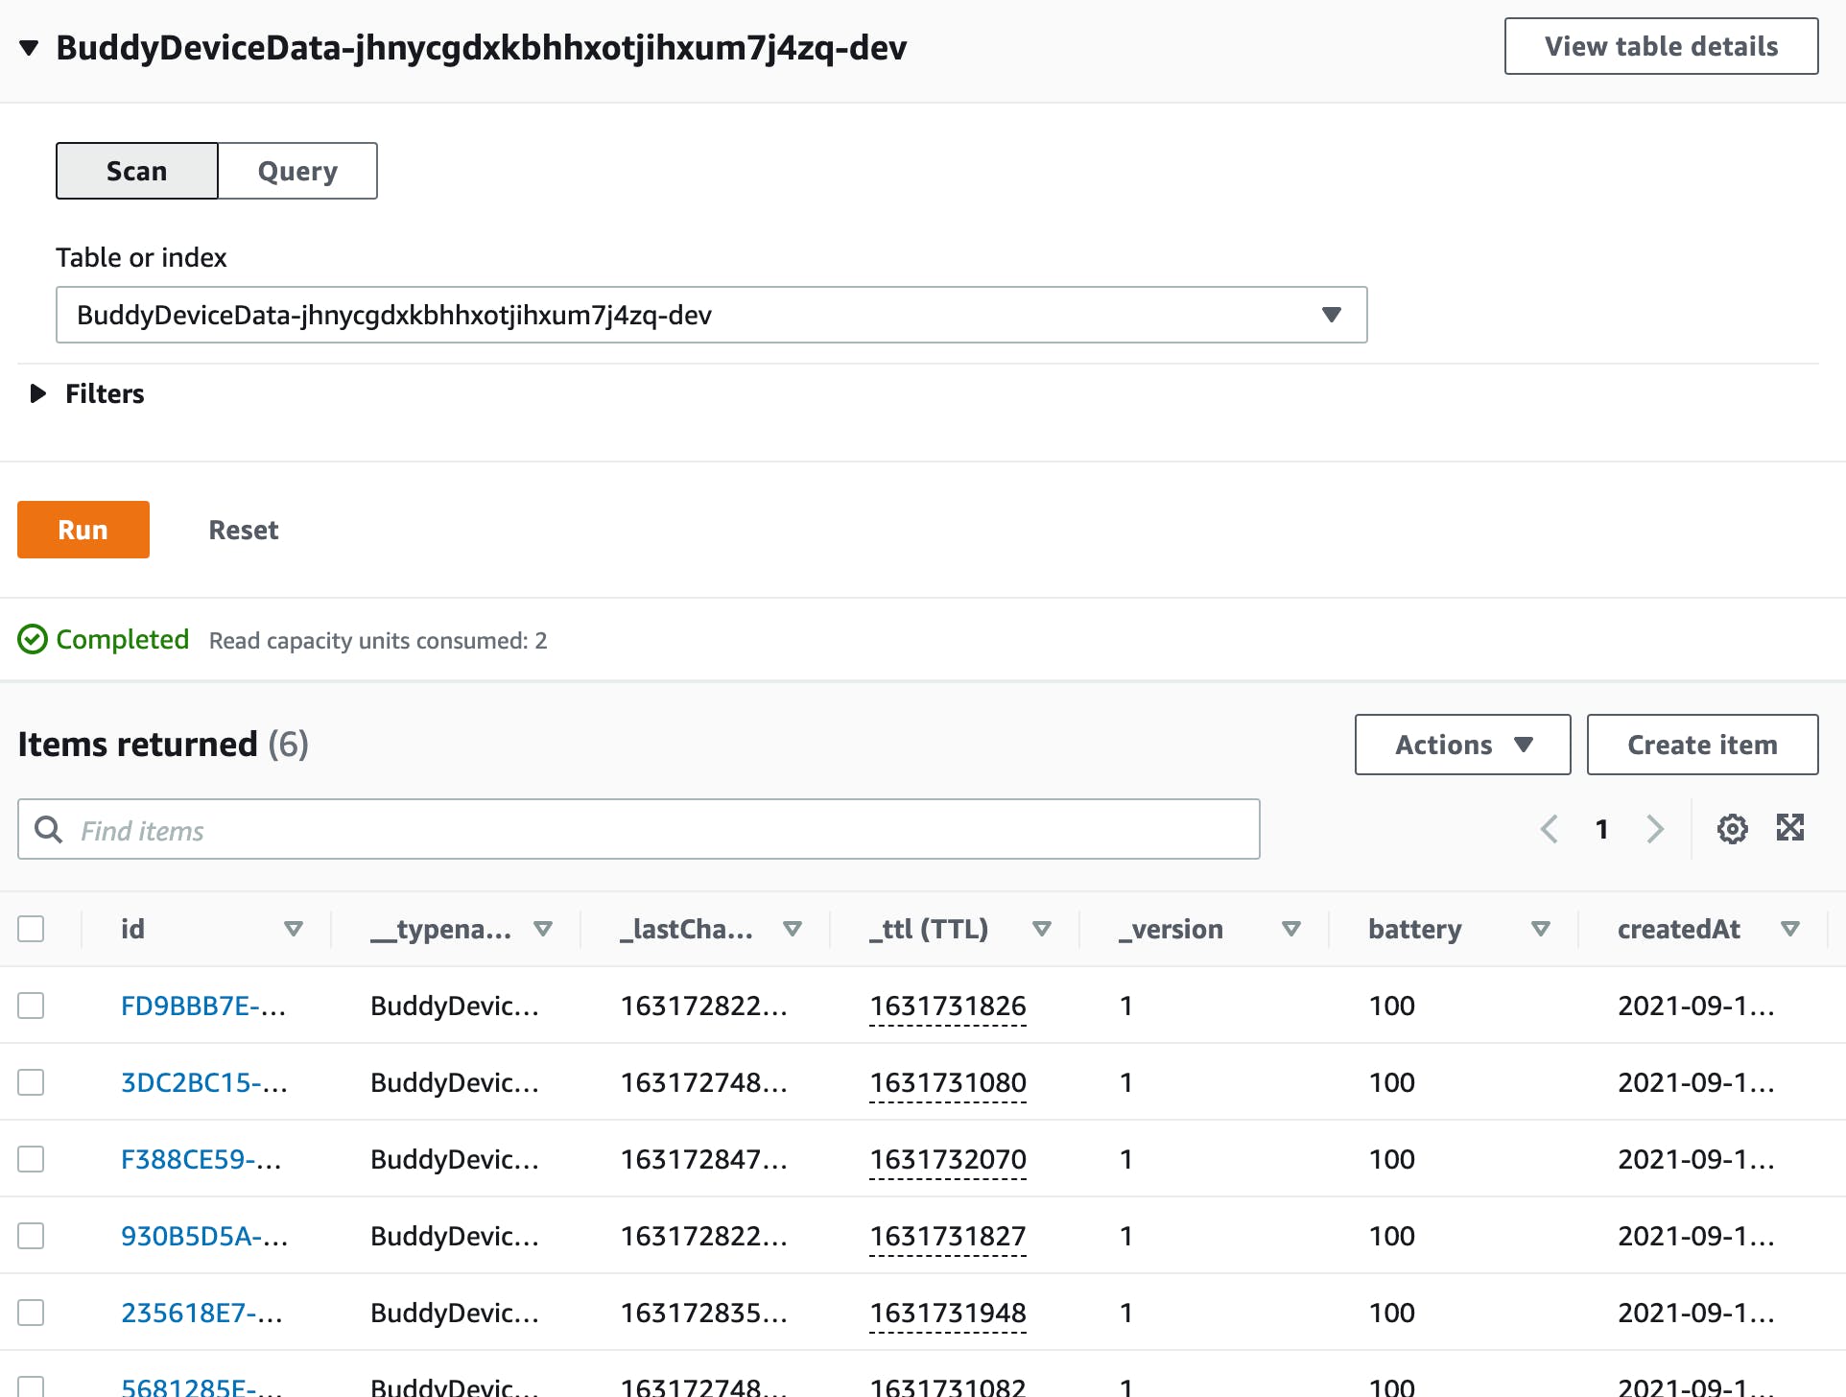Sort by _ttl (TTL) column arrow
The width and height of the screenshot is (1846, 1397).
(x=1042, y=929)
